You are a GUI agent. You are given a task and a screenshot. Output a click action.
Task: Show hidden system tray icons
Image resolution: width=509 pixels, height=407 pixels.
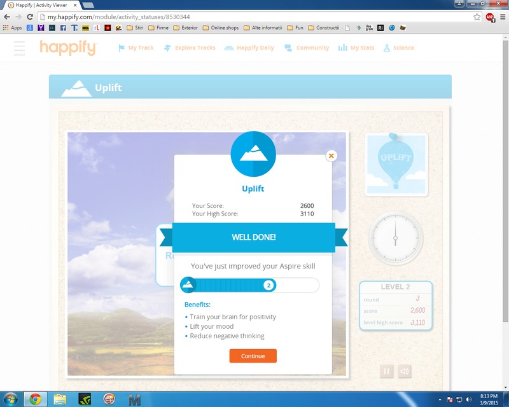click(440, 399)
